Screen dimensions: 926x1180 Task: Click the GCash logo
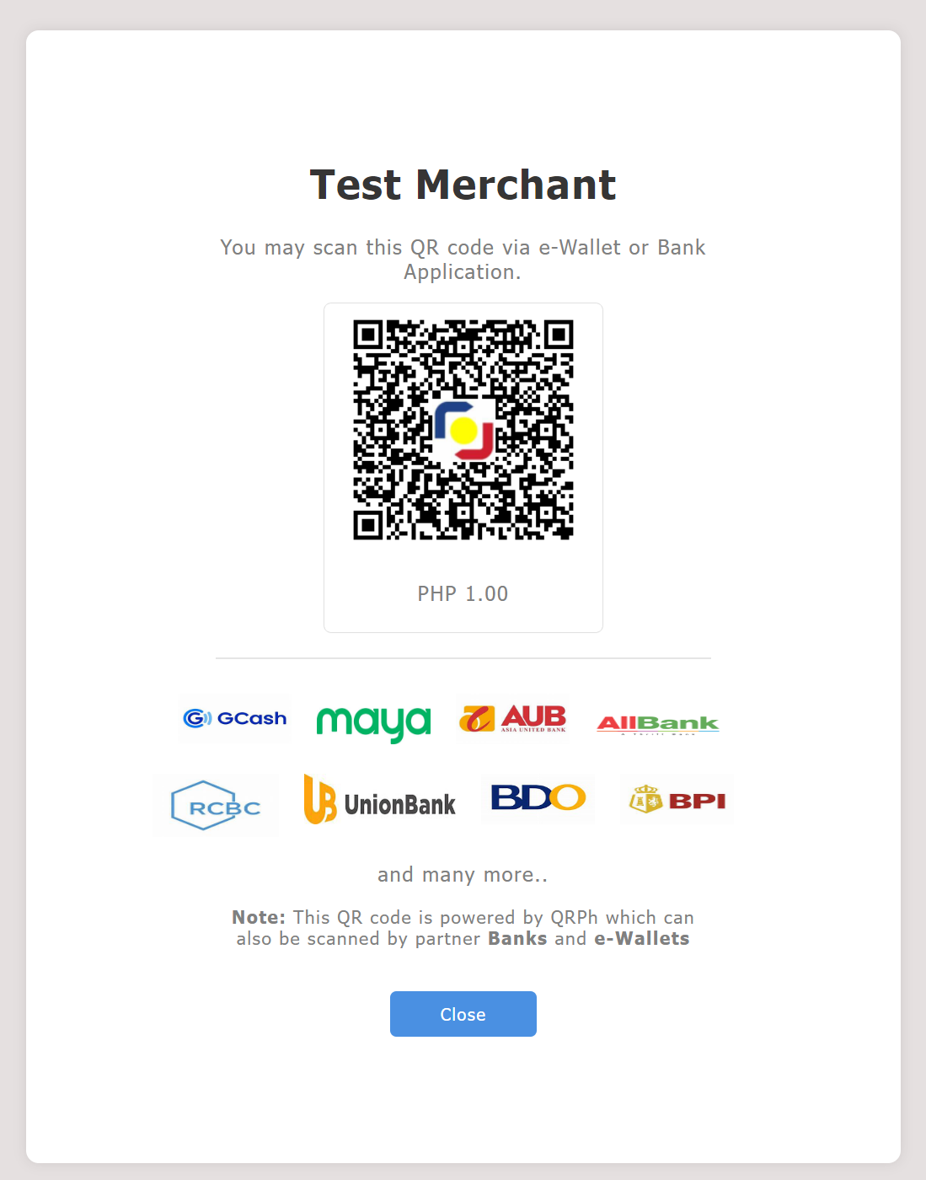click(235, 719)
